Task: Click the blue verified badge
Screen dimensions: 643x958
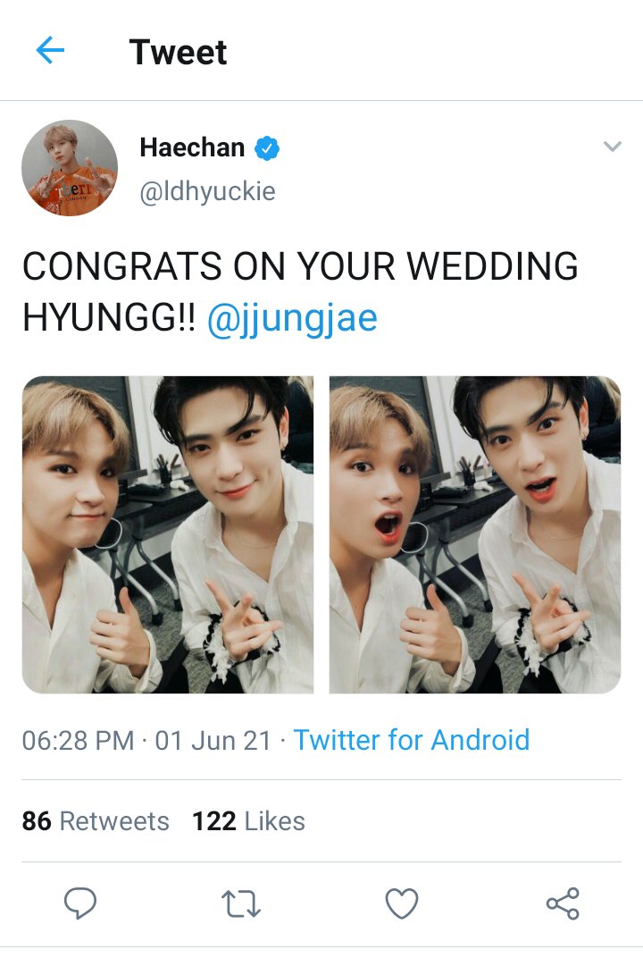Action: tap(267, 147)
